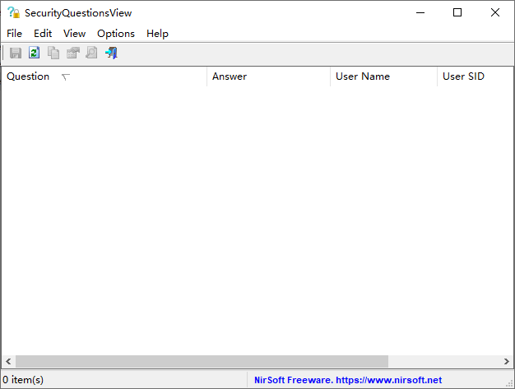The height and width of the screenshot is (389, 515).
Task: Open the Edit menu
Action: click(x=43, y=34)
